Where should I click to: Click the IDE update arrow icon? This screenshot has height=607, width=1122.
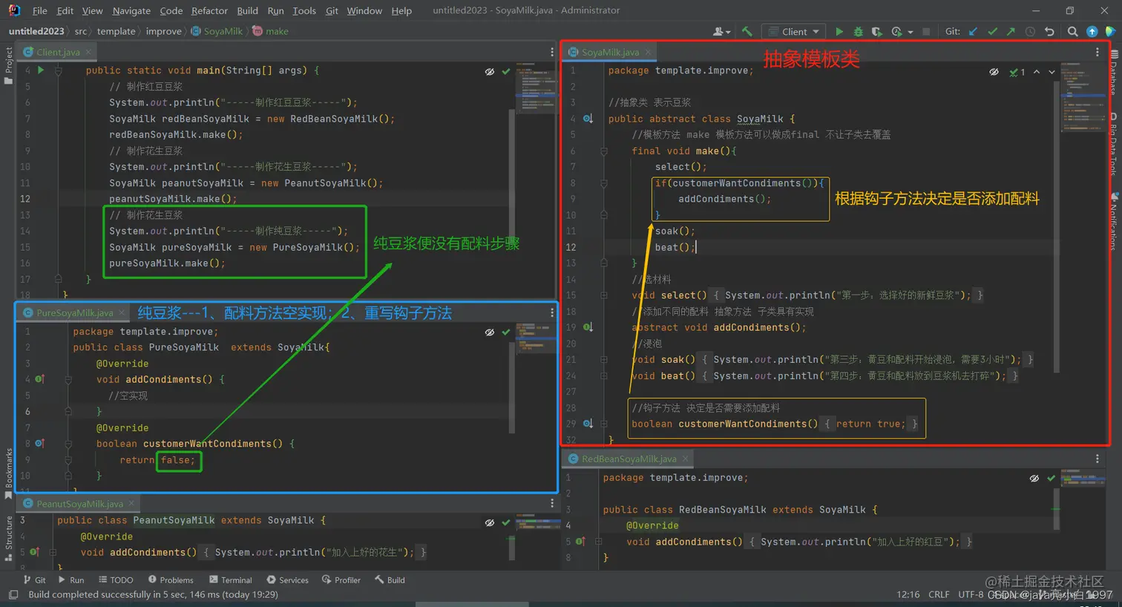1092,32
